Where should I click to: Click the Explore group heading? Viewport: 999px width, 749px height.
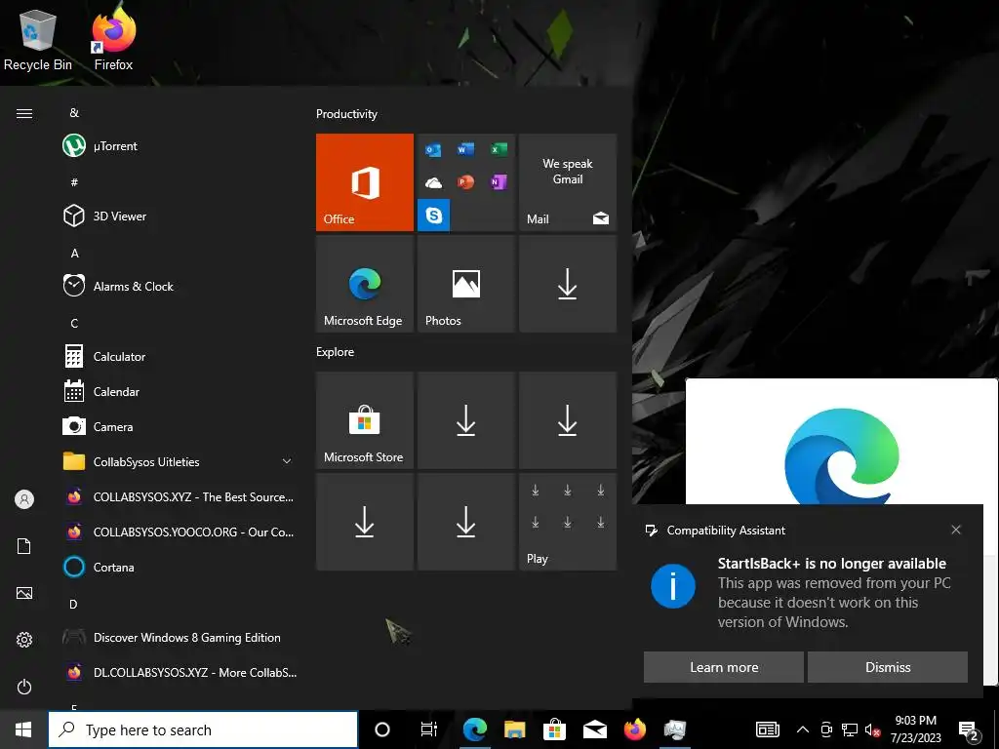[x=336, y=351]
